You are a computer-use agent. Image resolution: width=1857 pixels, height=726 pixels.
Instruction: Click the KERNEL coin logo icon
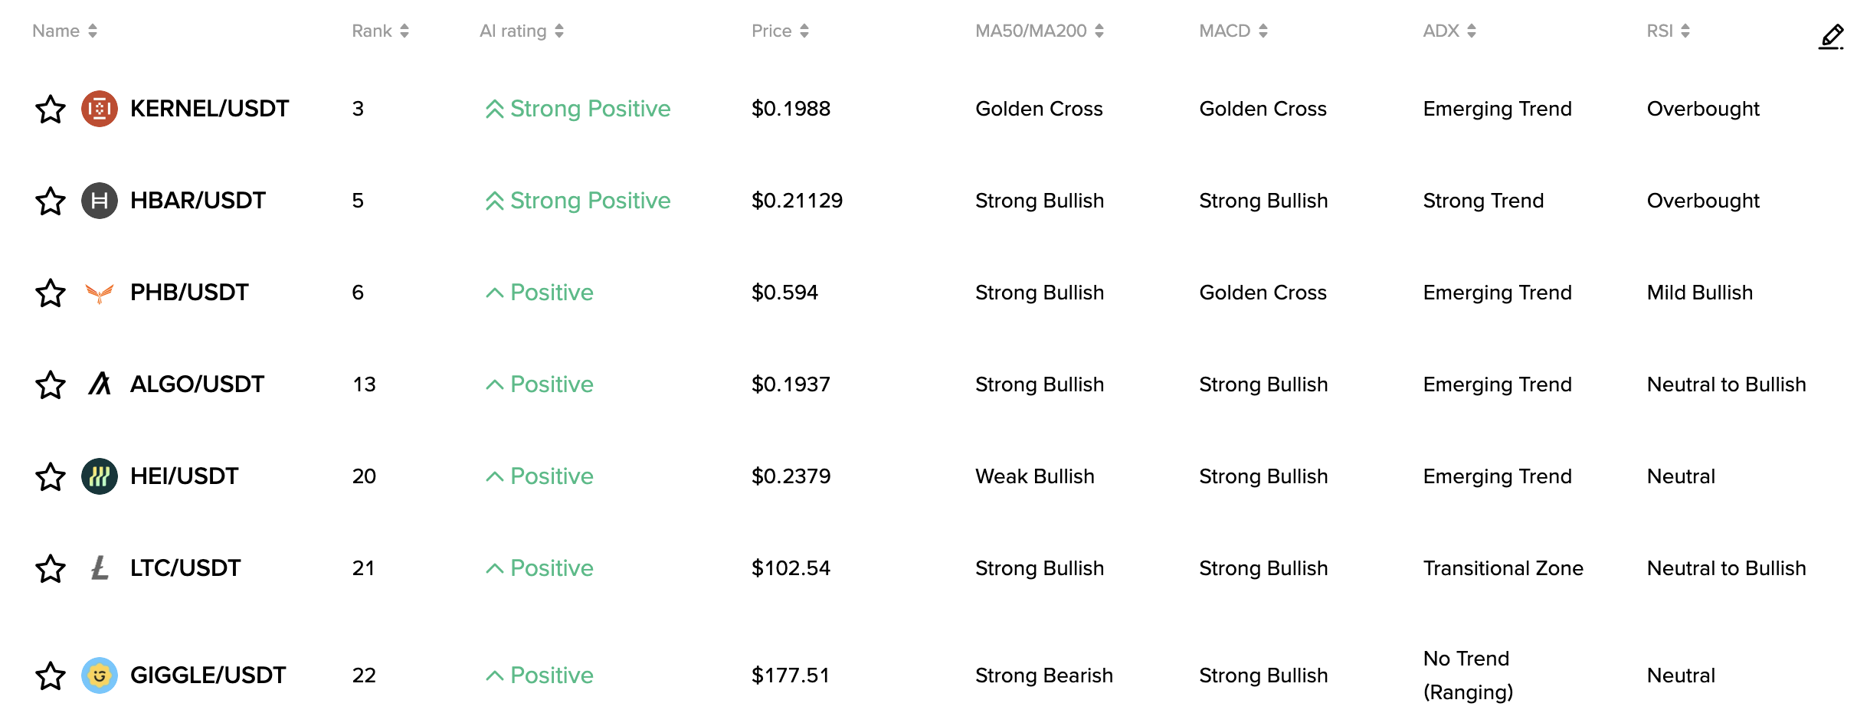[x=100, y=109]
